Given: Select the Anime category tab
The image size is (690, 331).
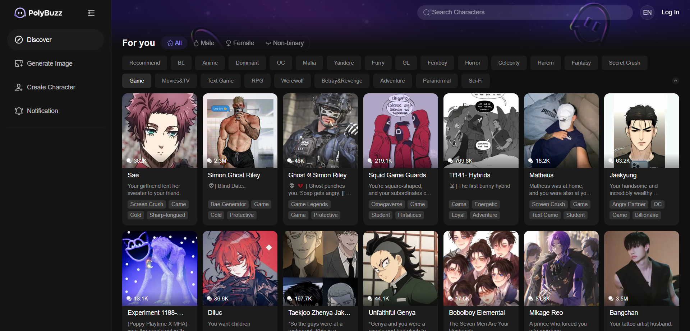Looking at the screenshot, I should (210, 63).
